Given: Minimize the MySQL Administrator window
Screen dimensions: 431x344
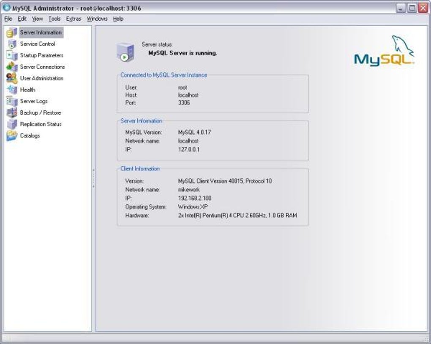Looking at the screenshot, I should click(401, 8).
